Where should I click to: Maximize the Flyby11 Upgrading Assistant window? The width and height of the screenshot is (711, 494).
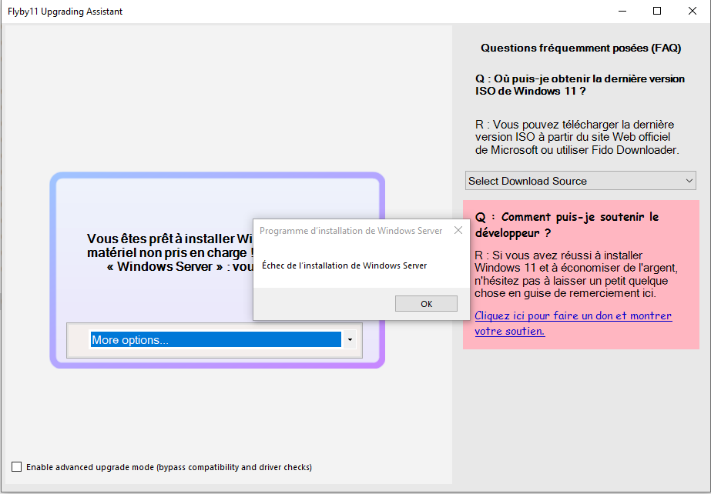(x=656, y=11)
